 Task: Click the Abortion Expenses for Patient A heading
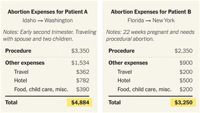[48, 12]
